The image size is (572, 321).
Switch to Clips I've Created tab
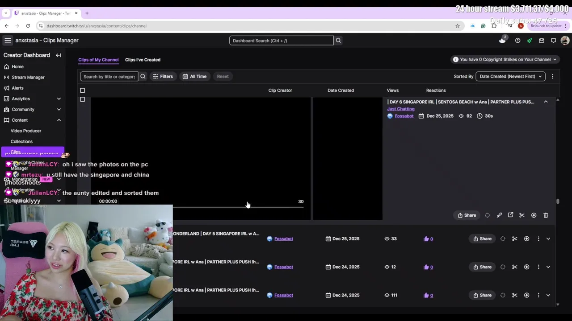143,60
